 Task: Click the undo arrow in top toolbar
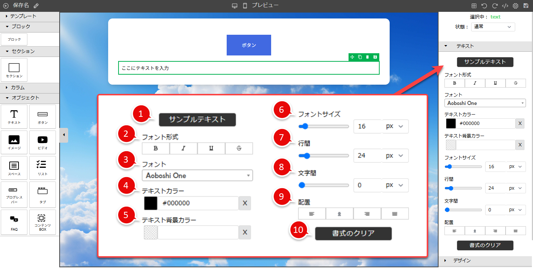click(x=484, y=6)
